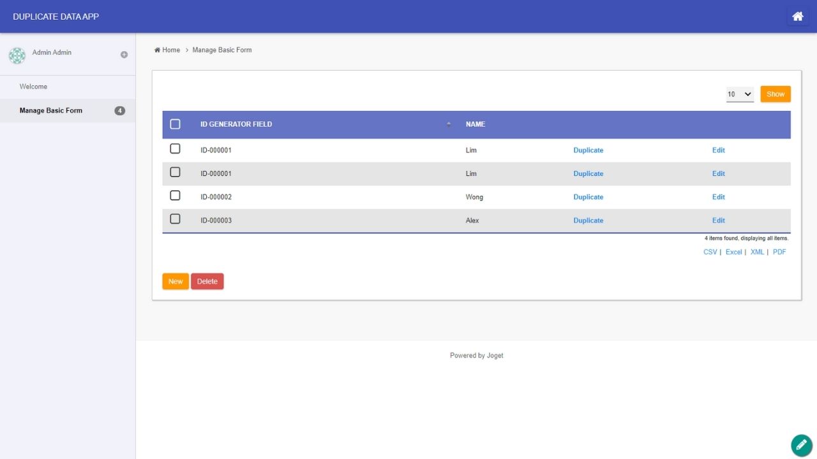817x459 pixels.
Task: Expand the user profile plus icon
Action: [x=124, y=55]
